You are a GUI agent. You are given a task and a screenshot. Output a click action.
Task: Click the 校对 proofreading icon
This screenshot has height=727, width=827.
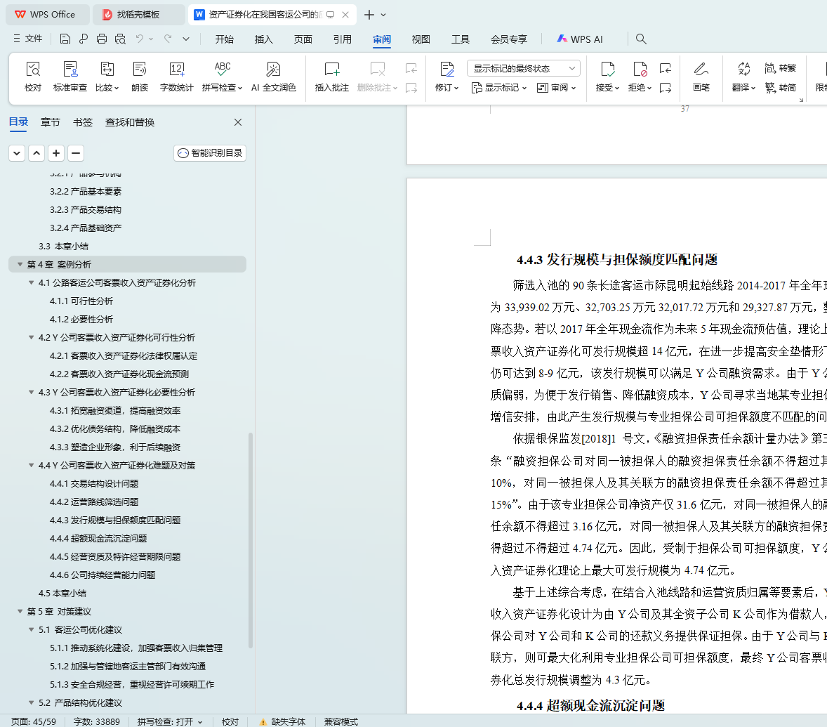coord(33,76)
